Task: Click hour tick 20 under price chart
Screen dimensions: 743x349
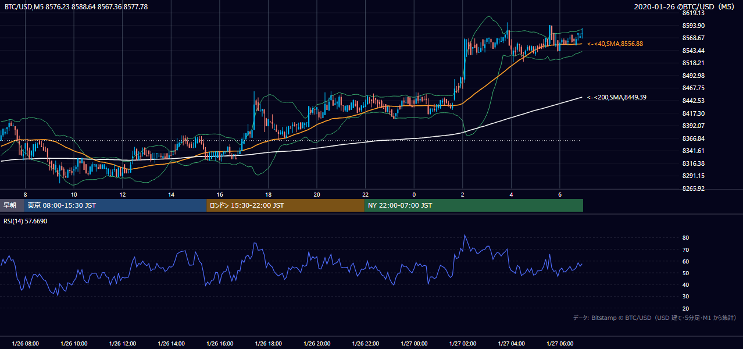Action: tap(317, 194)
